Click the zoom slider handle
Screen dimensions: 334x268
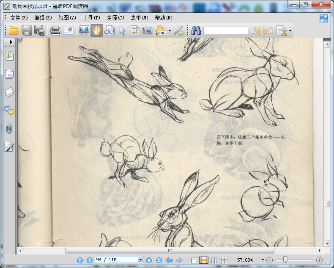[285, 260]
